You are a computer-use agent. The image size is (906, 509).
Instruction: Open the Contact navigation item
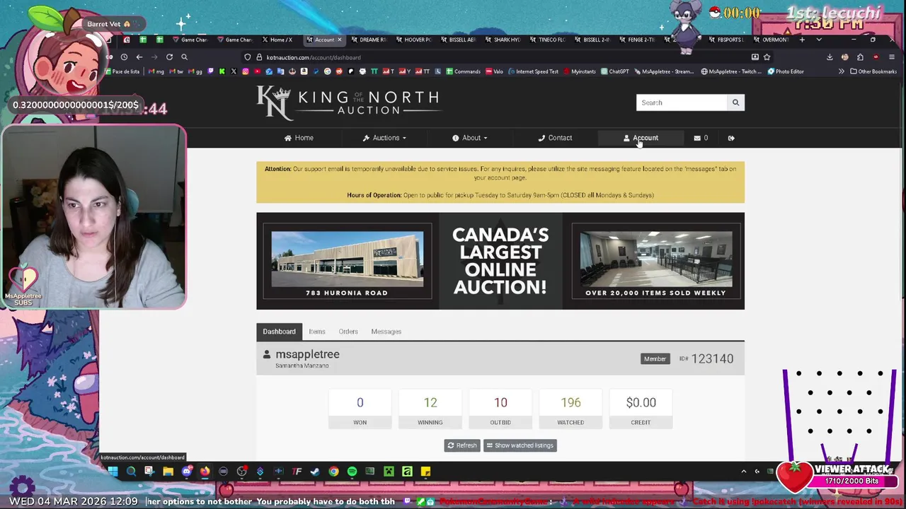tap(555, 138)
